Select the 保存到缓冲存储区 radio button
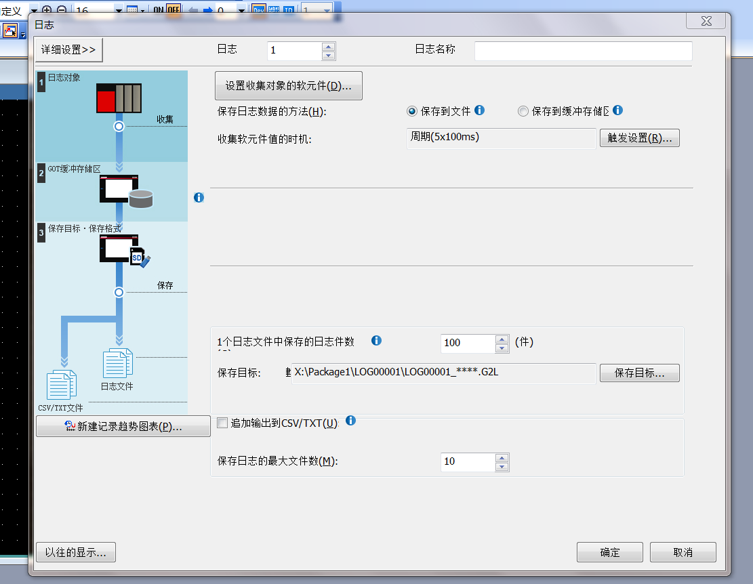Viewport: 753px width, 584px height. click(x=523, y=111)
